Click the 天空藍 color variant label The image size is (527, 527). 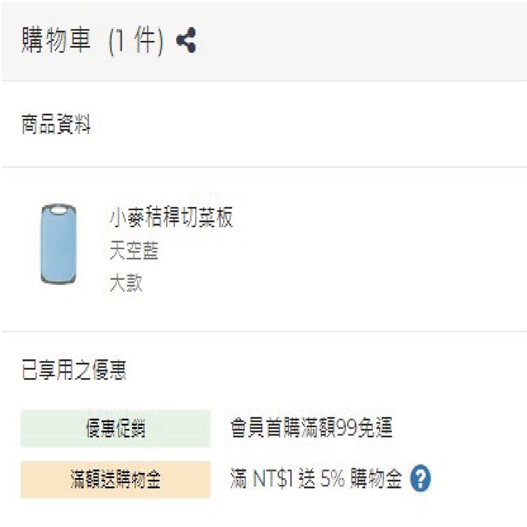(x=134, y=251)
